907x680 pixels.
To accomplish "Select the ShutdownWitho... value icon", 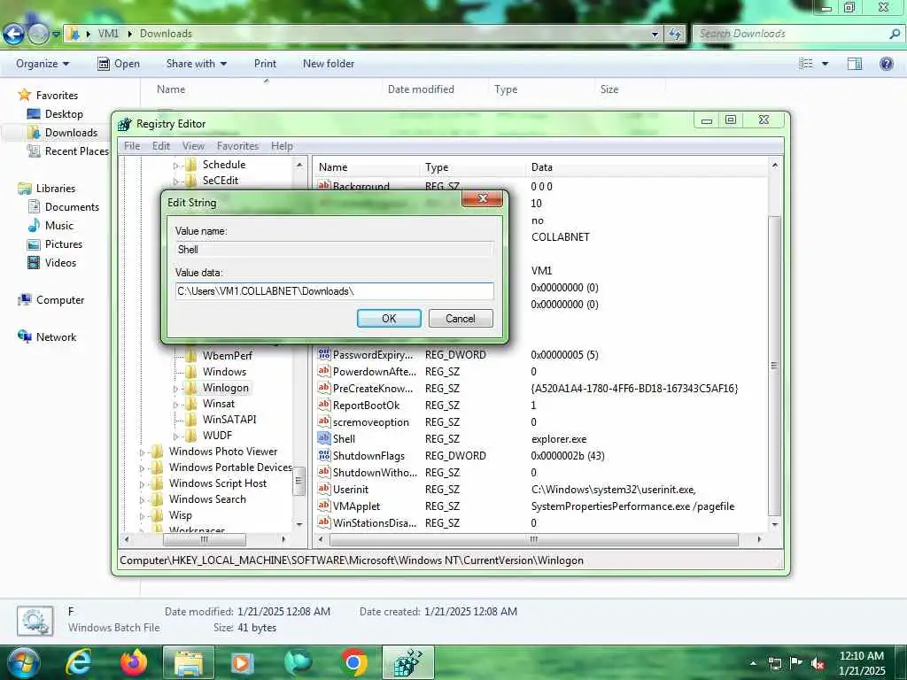I will click(324, 472).
